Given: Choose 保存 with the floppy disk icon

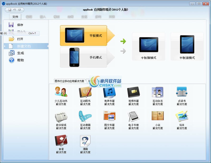Looking at the screenshot, I should pyautogui.click(x=26, y=25).
